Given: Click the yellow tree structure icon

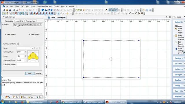Looking at the screenshot, I should 144,10.
